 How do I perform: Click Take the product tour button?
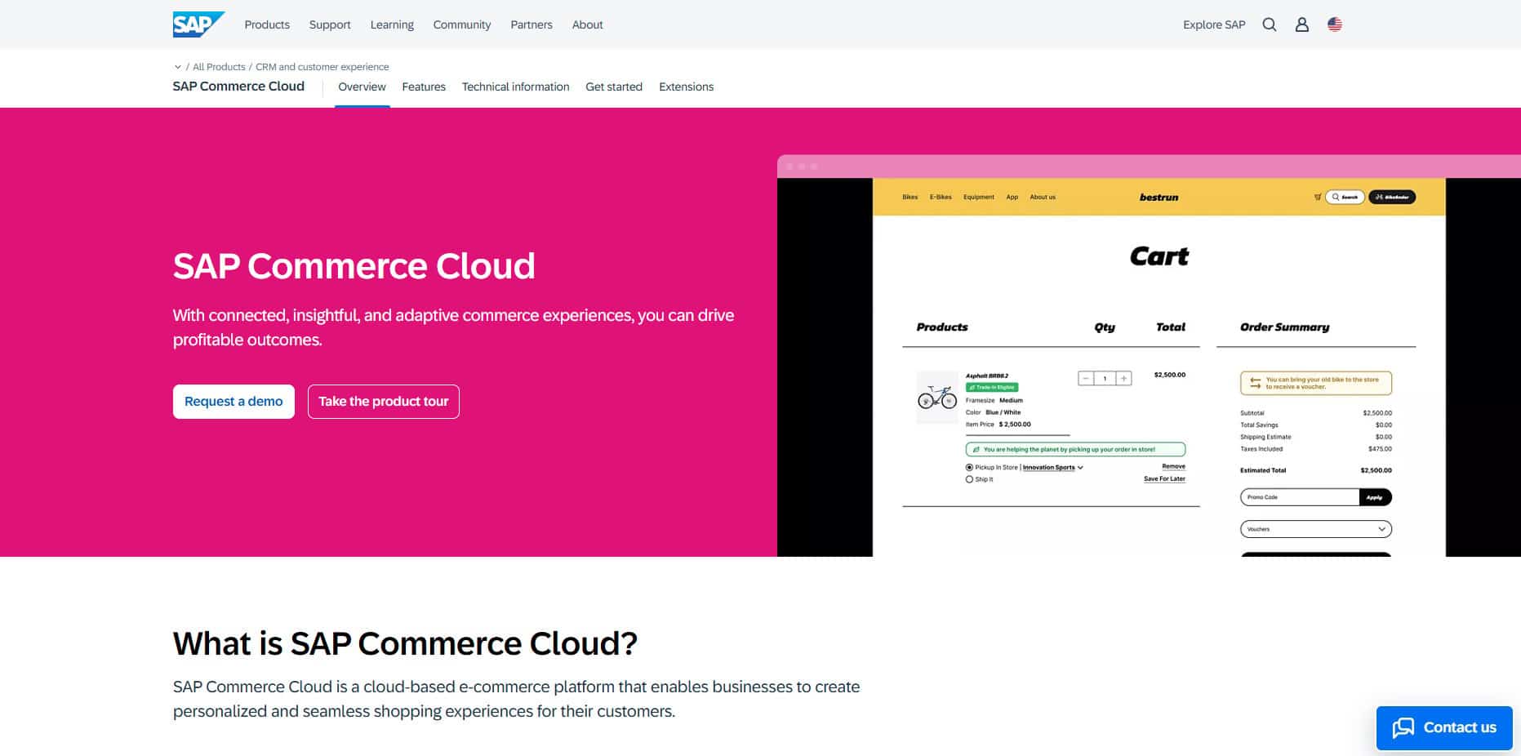tap(384, 402)
